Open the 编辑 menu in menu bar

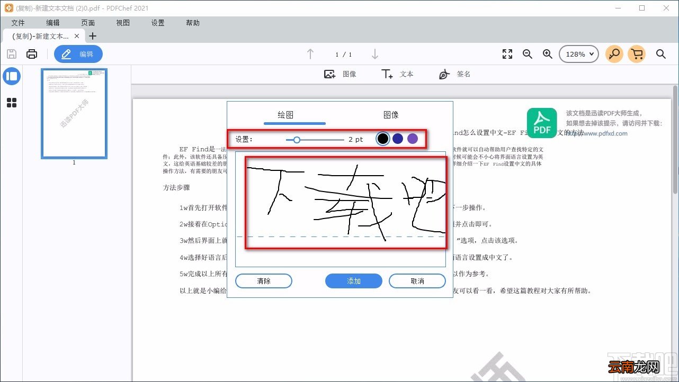click(53, 23)
